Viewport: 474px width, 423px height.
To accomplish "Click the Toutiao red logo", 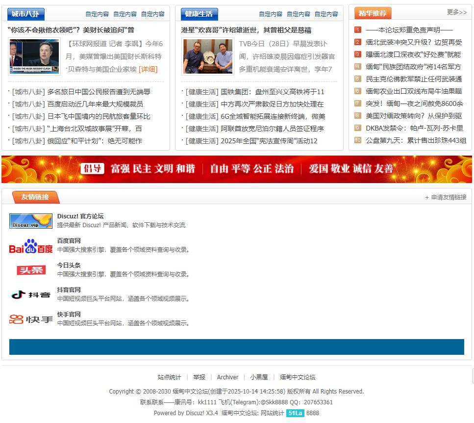I will tap(31, 270).
